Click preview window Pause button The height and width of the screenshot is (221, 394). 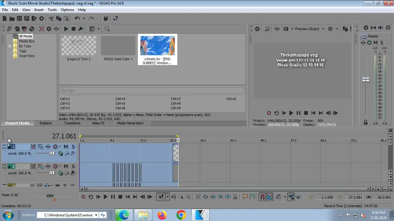point(299,113)
